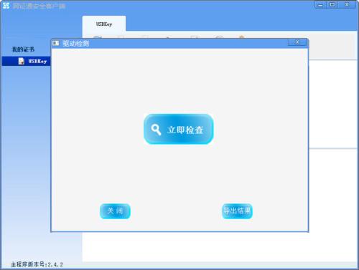Click the 驱动检测 dialog title icon
The image size is (359, 270).
click(56, 43)
